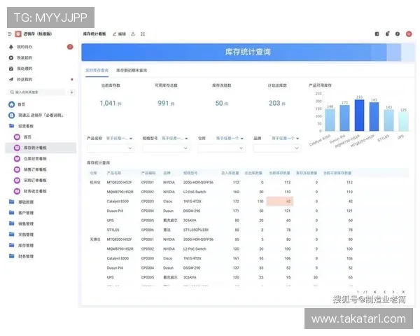This screenshot has width=420, height=336.
Task: Expand the 销售管理 folder
Action: (21, 223)
